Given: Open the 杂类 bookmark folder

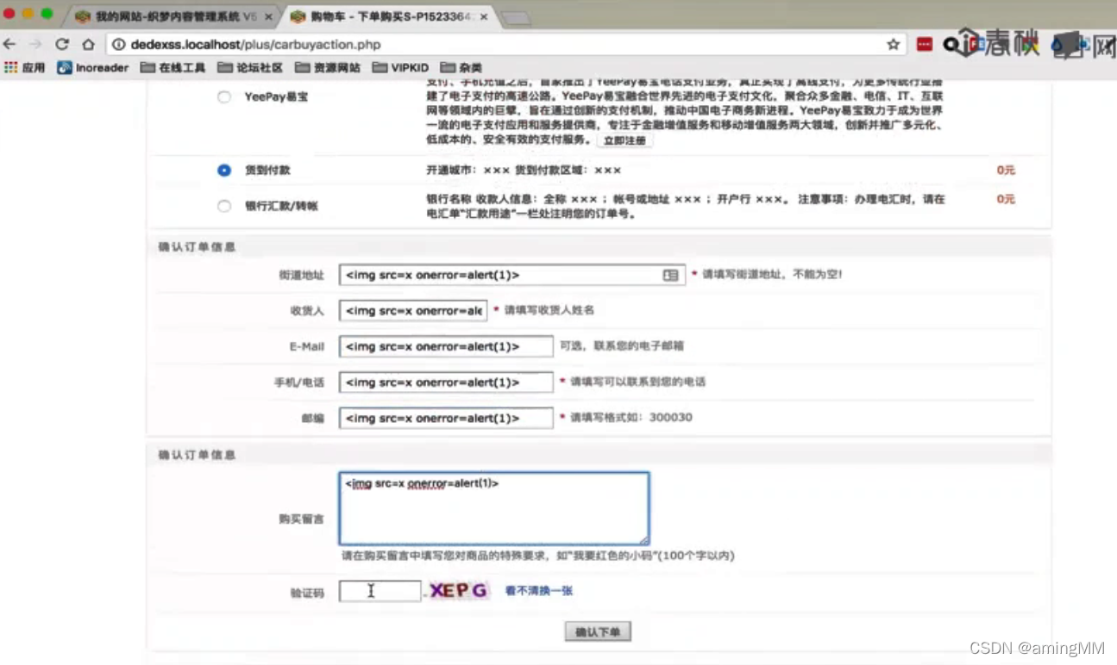Looking at the screenshot, I should [x=461, y=67].
